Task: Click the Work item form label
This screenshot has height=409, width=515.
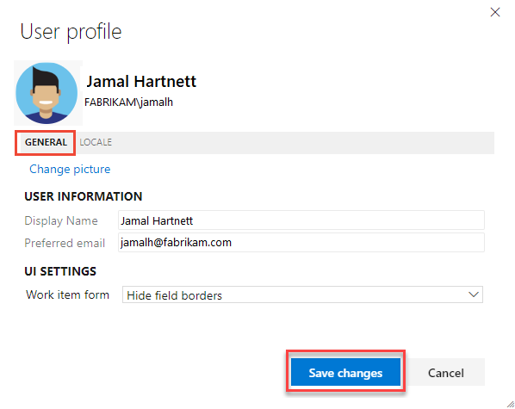Action: click(x=68, y=294)
